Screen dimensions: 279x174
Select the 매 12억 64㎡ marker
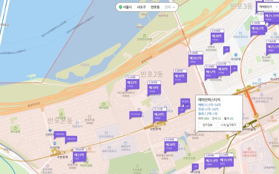(x=211, y=72)
